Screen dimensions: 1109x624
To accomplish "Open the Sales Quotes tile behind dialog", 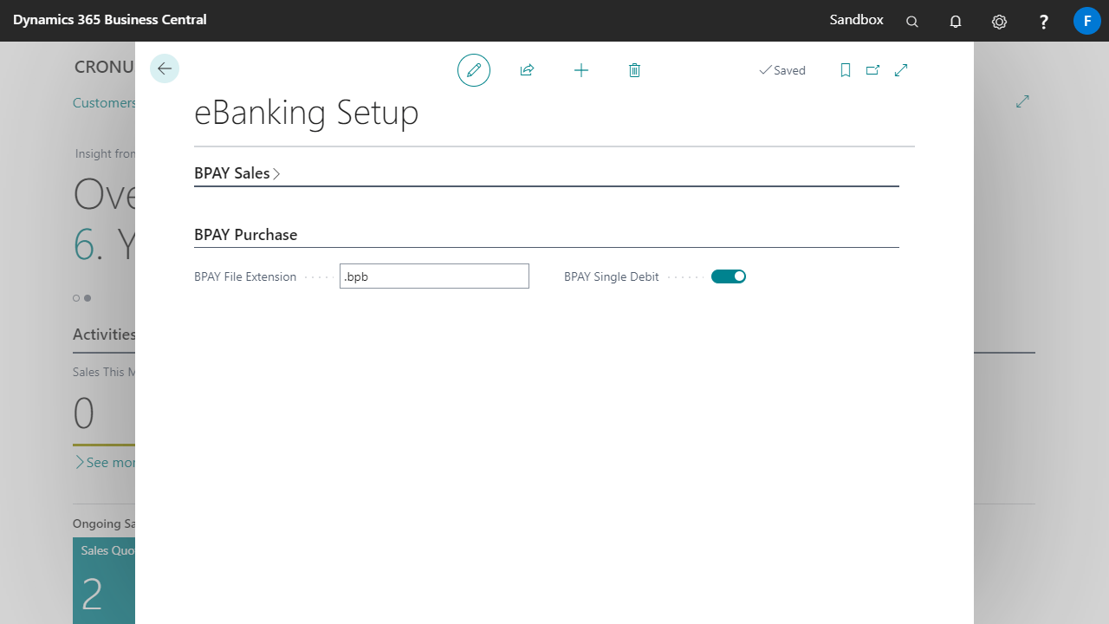I will click(x=104, y=581).
